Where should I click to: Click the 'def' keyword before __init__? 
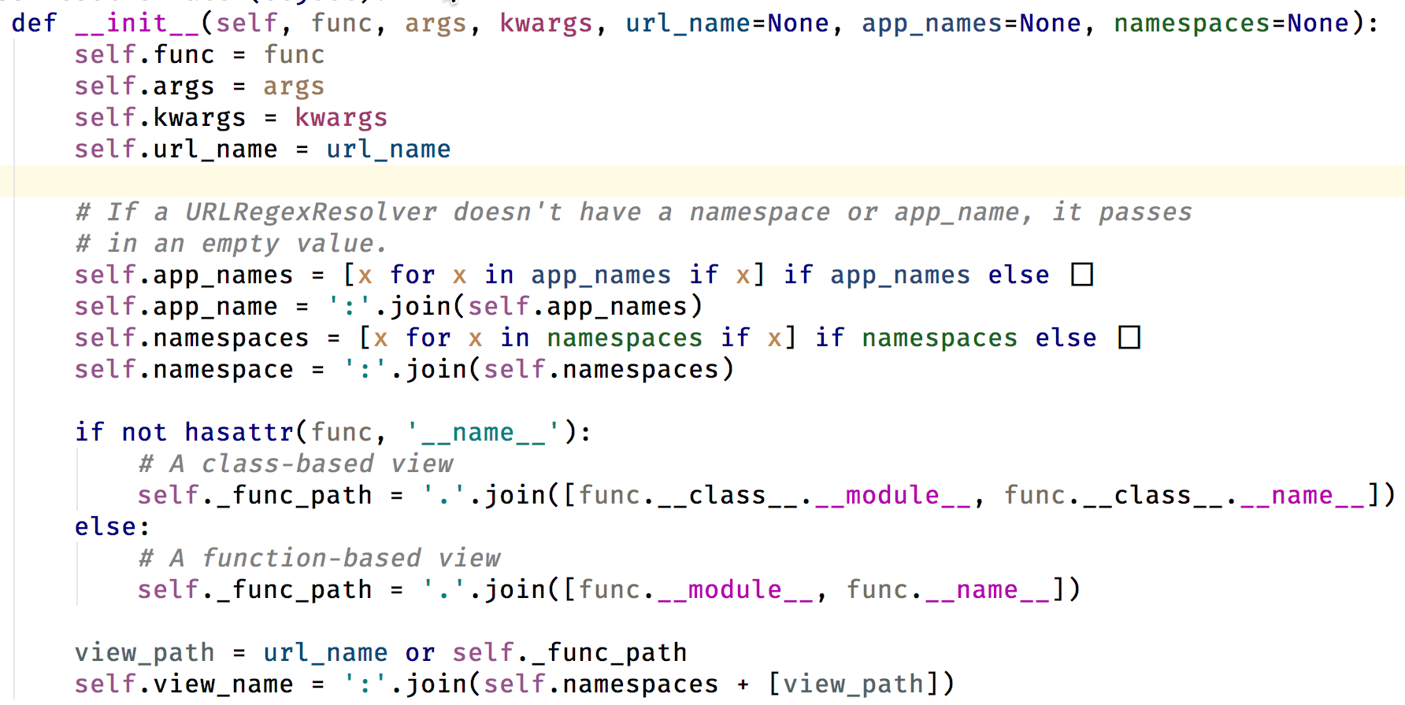[34, 23]
